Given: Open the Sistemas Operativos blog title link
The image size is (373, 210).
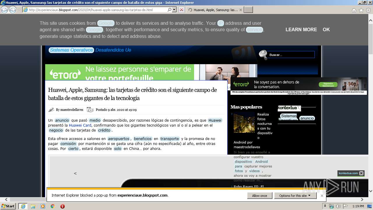Looking at the screenshot, I should pos(71,50).
